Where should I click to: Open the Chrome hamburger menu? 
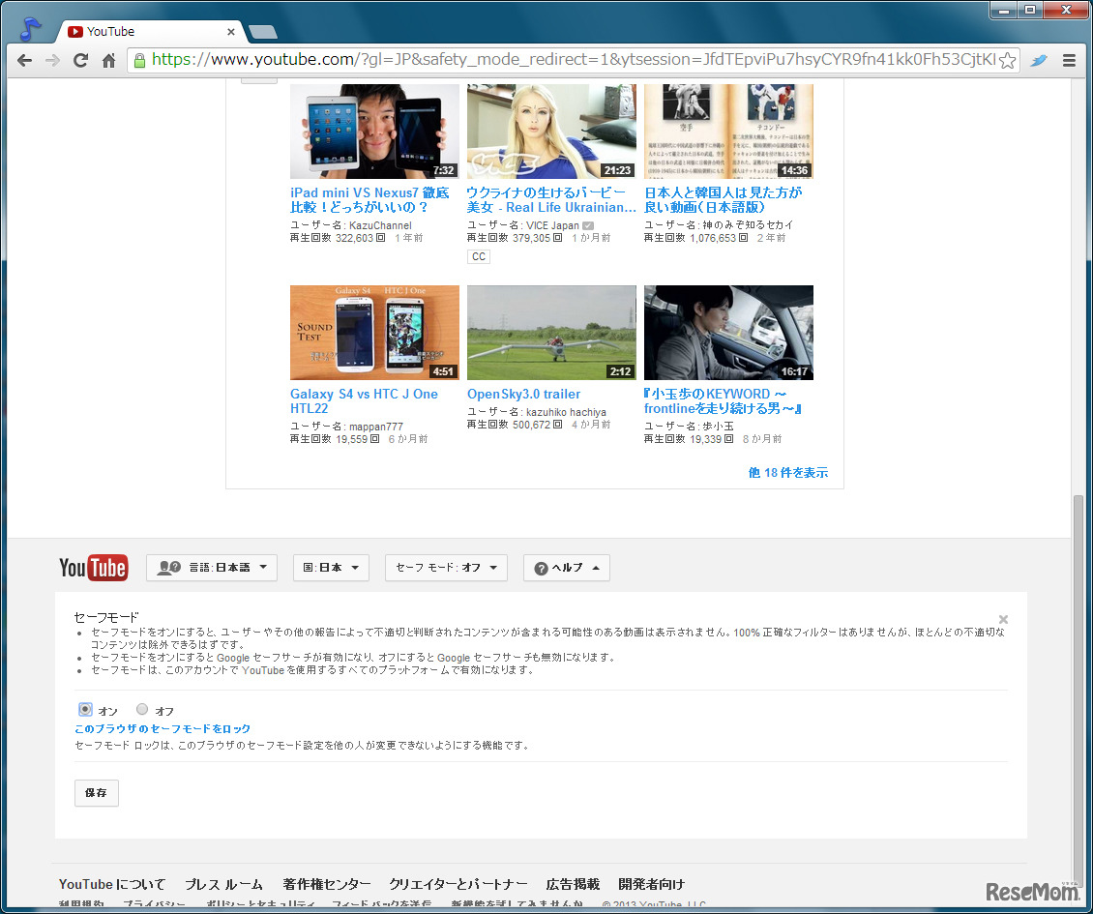coord(1069,60)
